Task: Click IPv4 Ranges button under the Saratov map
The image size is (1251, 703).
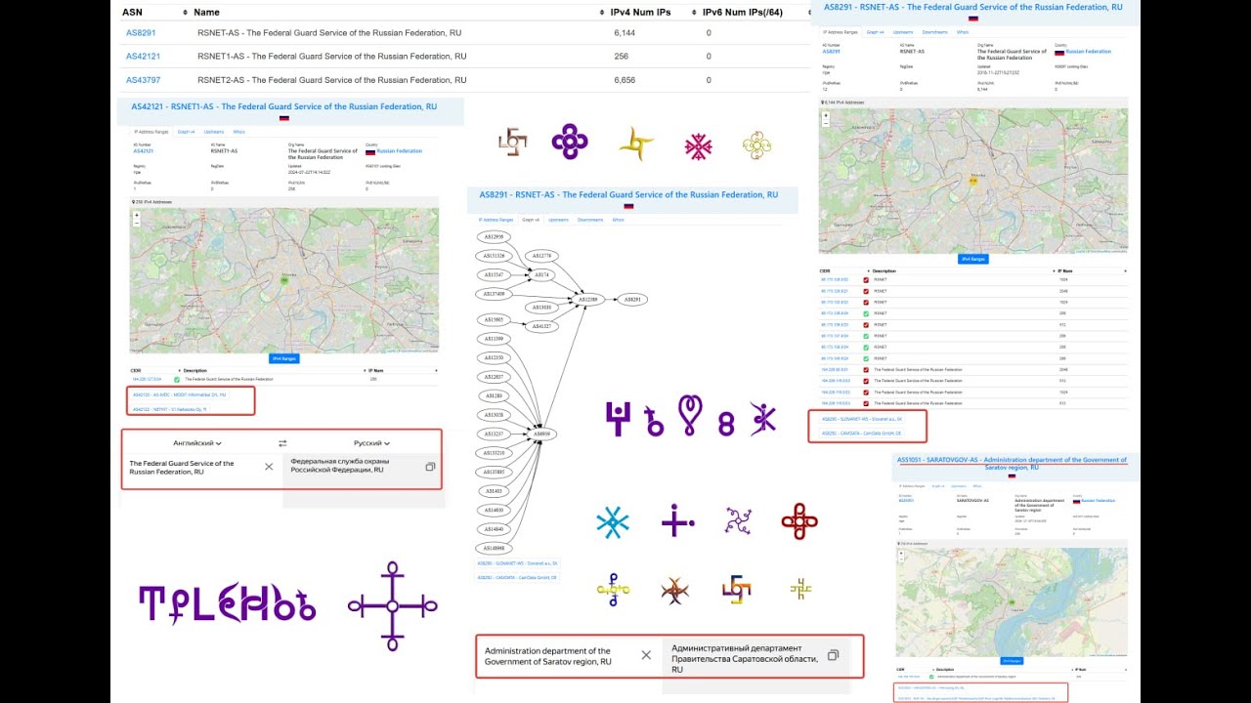Action: pos(1012,661)
